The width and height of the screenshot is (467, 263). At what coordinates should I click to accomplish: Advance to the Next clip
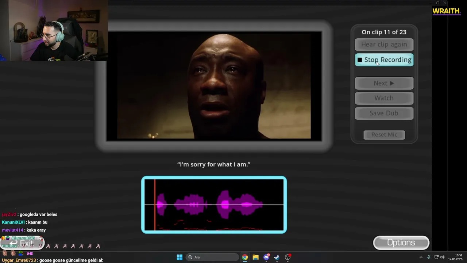[x=384, y=83]
